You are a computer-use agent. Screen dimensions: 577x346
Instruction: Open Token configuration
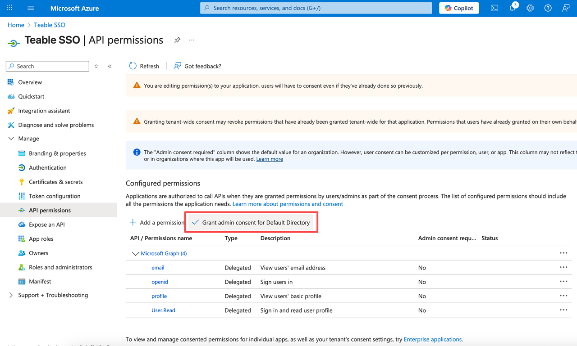pyautogui.click(x=55, y=196)
